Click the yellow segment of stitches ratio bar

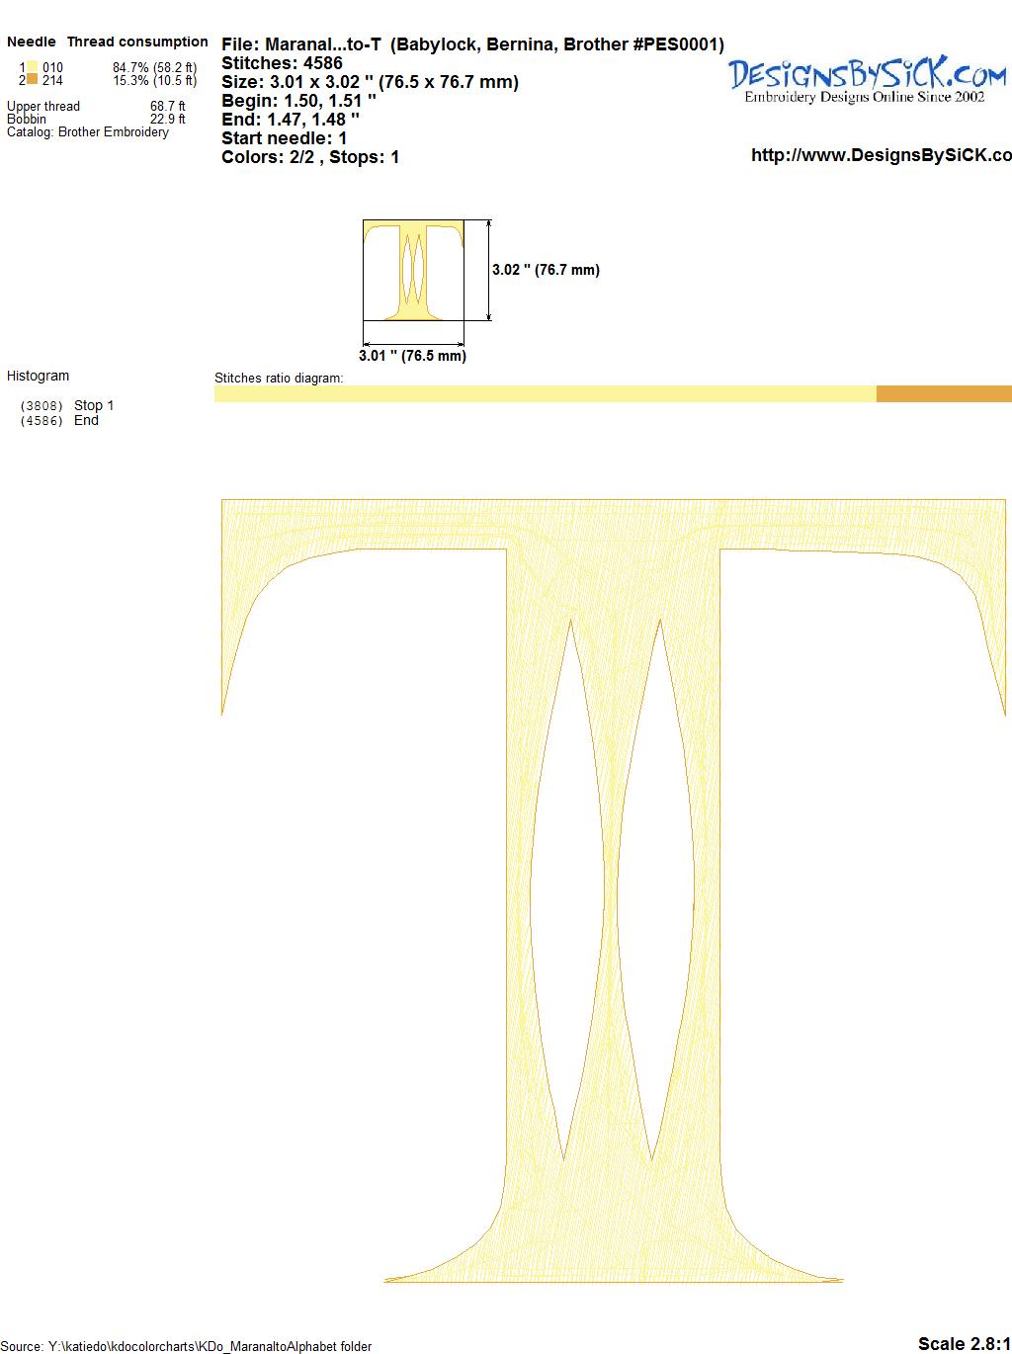coord(544,393)
